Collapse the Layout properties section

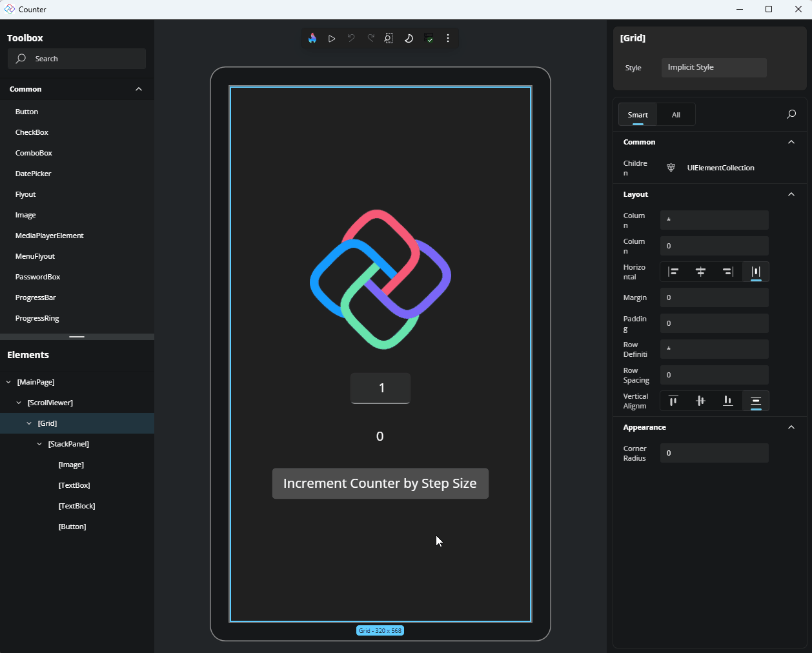[791, 194]
